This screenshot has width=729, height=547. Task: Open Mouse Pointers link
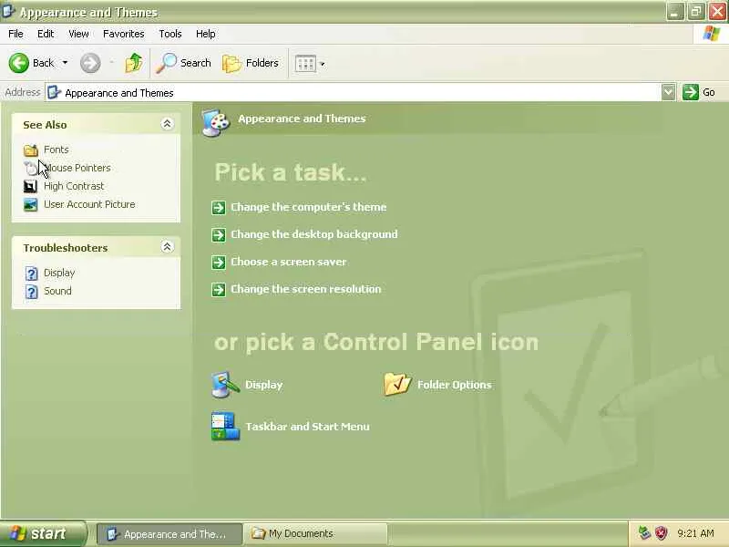(x=77, y=168)
